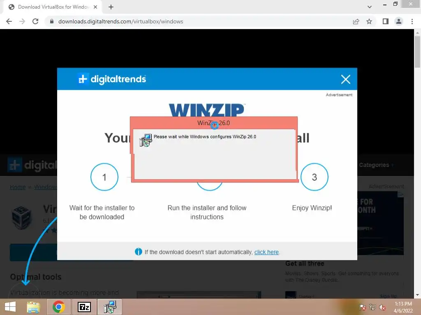
Task: Open the Chrome profile avatar
Action: coord(399,21)
